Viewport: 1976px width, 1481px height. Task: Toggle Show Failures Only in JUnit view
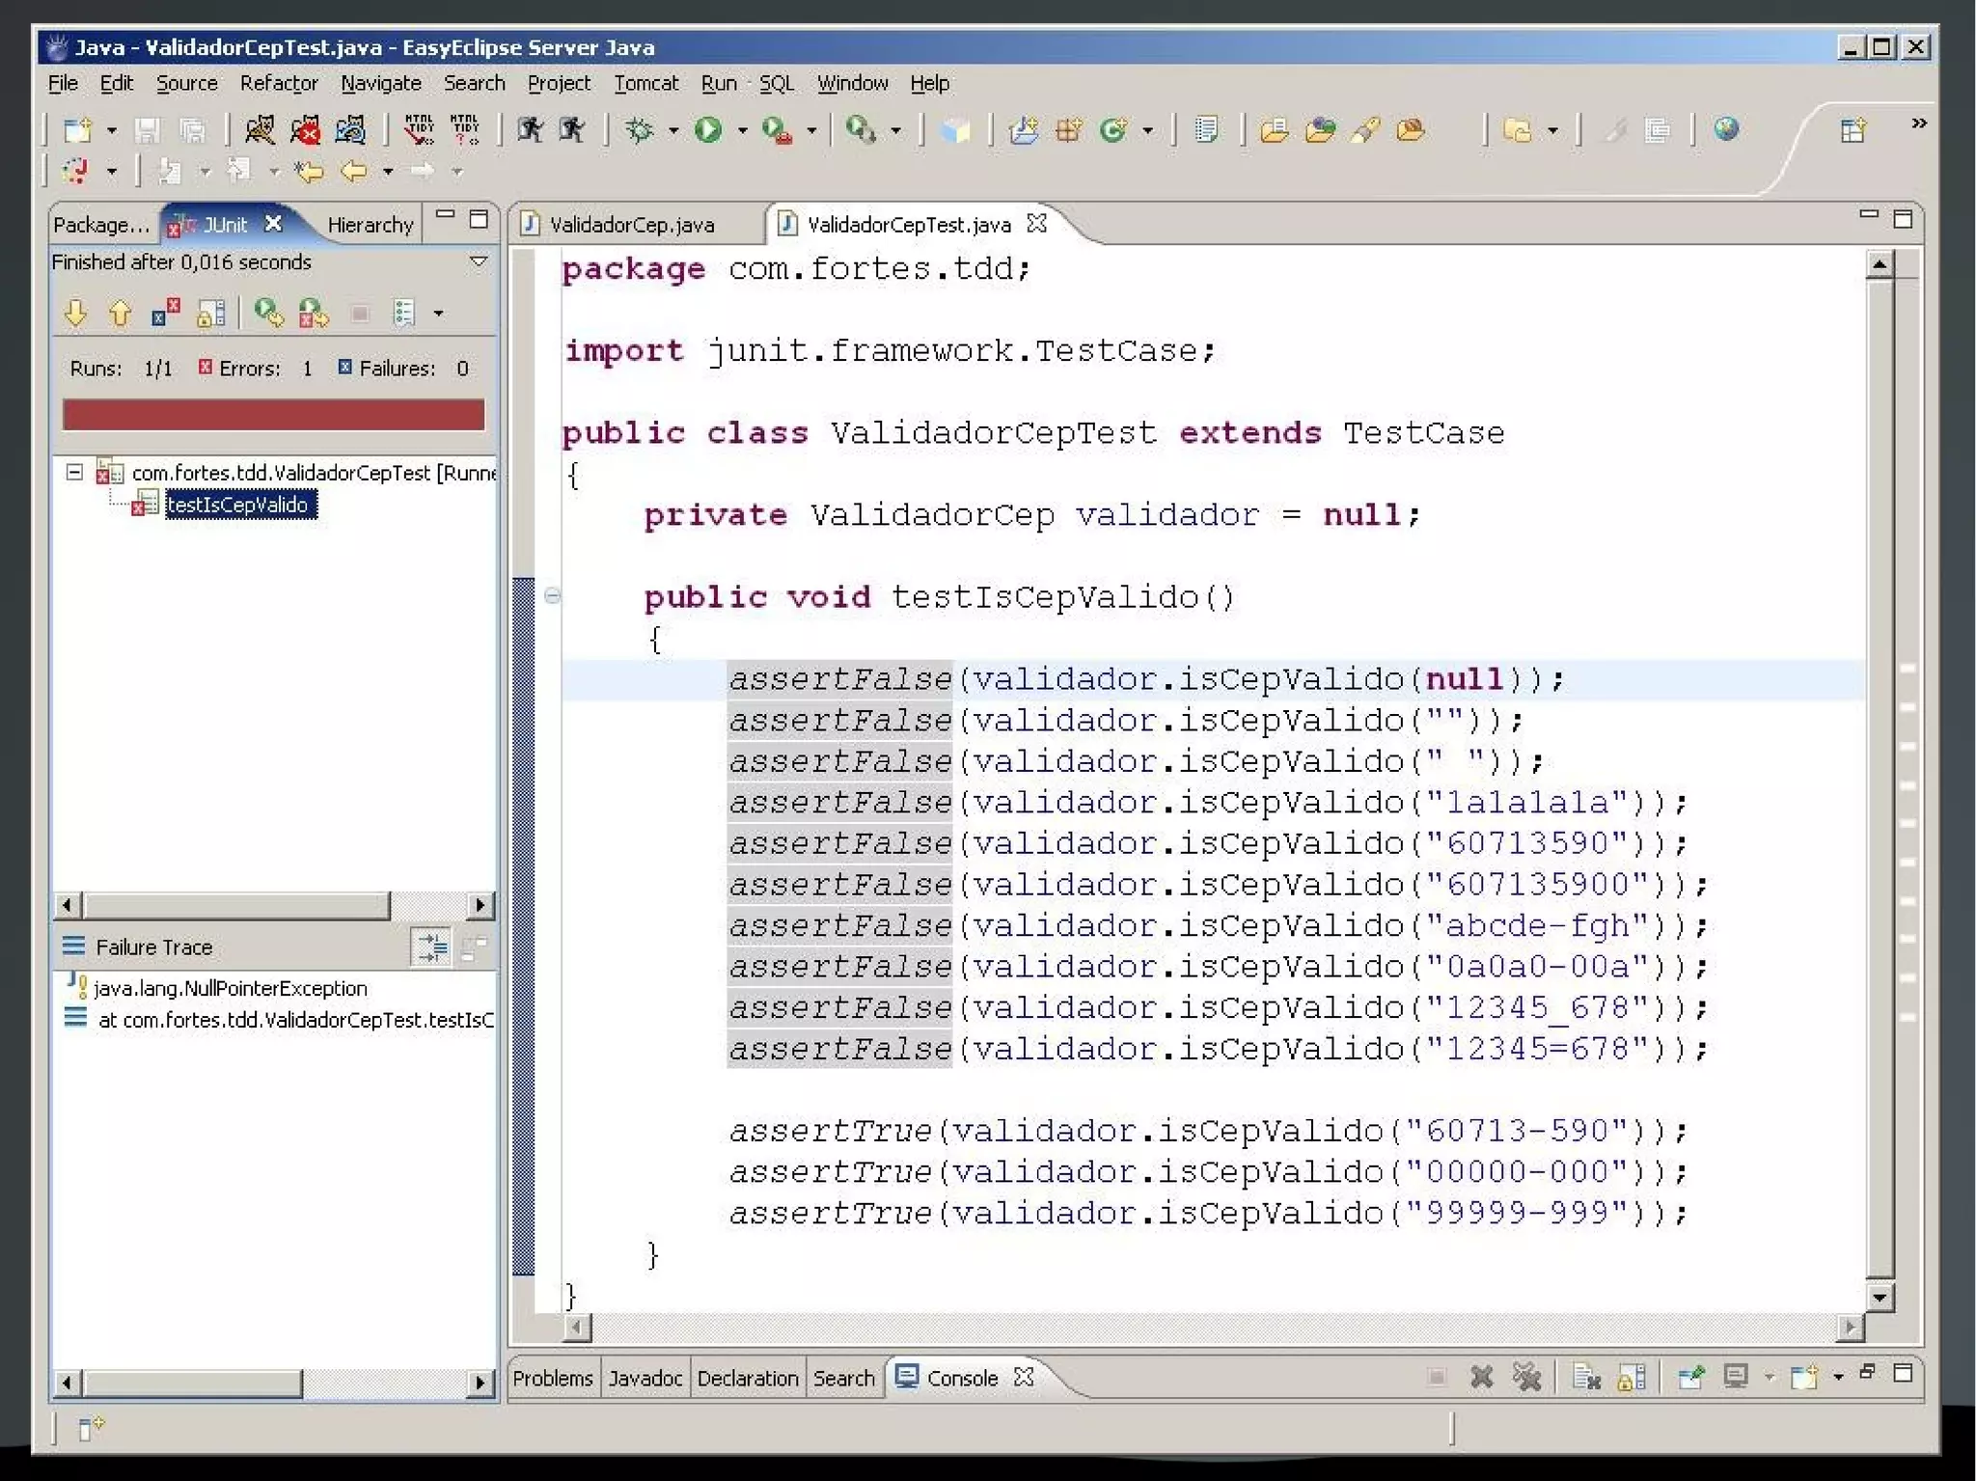pos(165,313)
